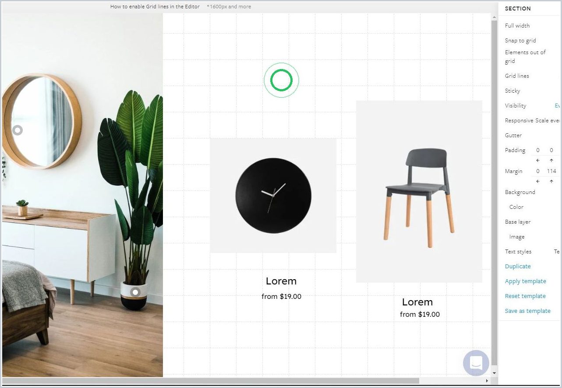Click the 'Full width' option label
The image size is (562, 388).
[x=517, y=25]
